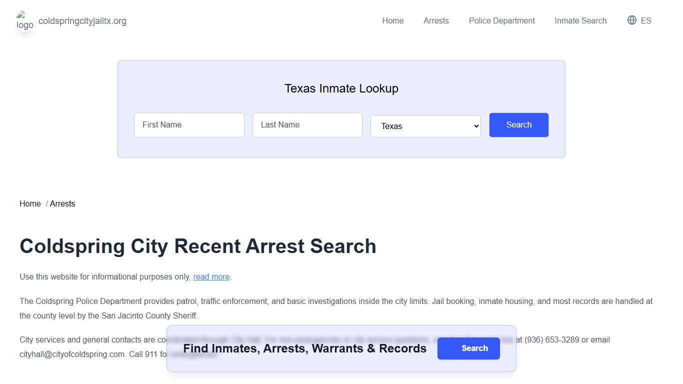The height and width of the screenshot is (384, 683).
Task: Open the Home menu item
Action: click(392, 20)
